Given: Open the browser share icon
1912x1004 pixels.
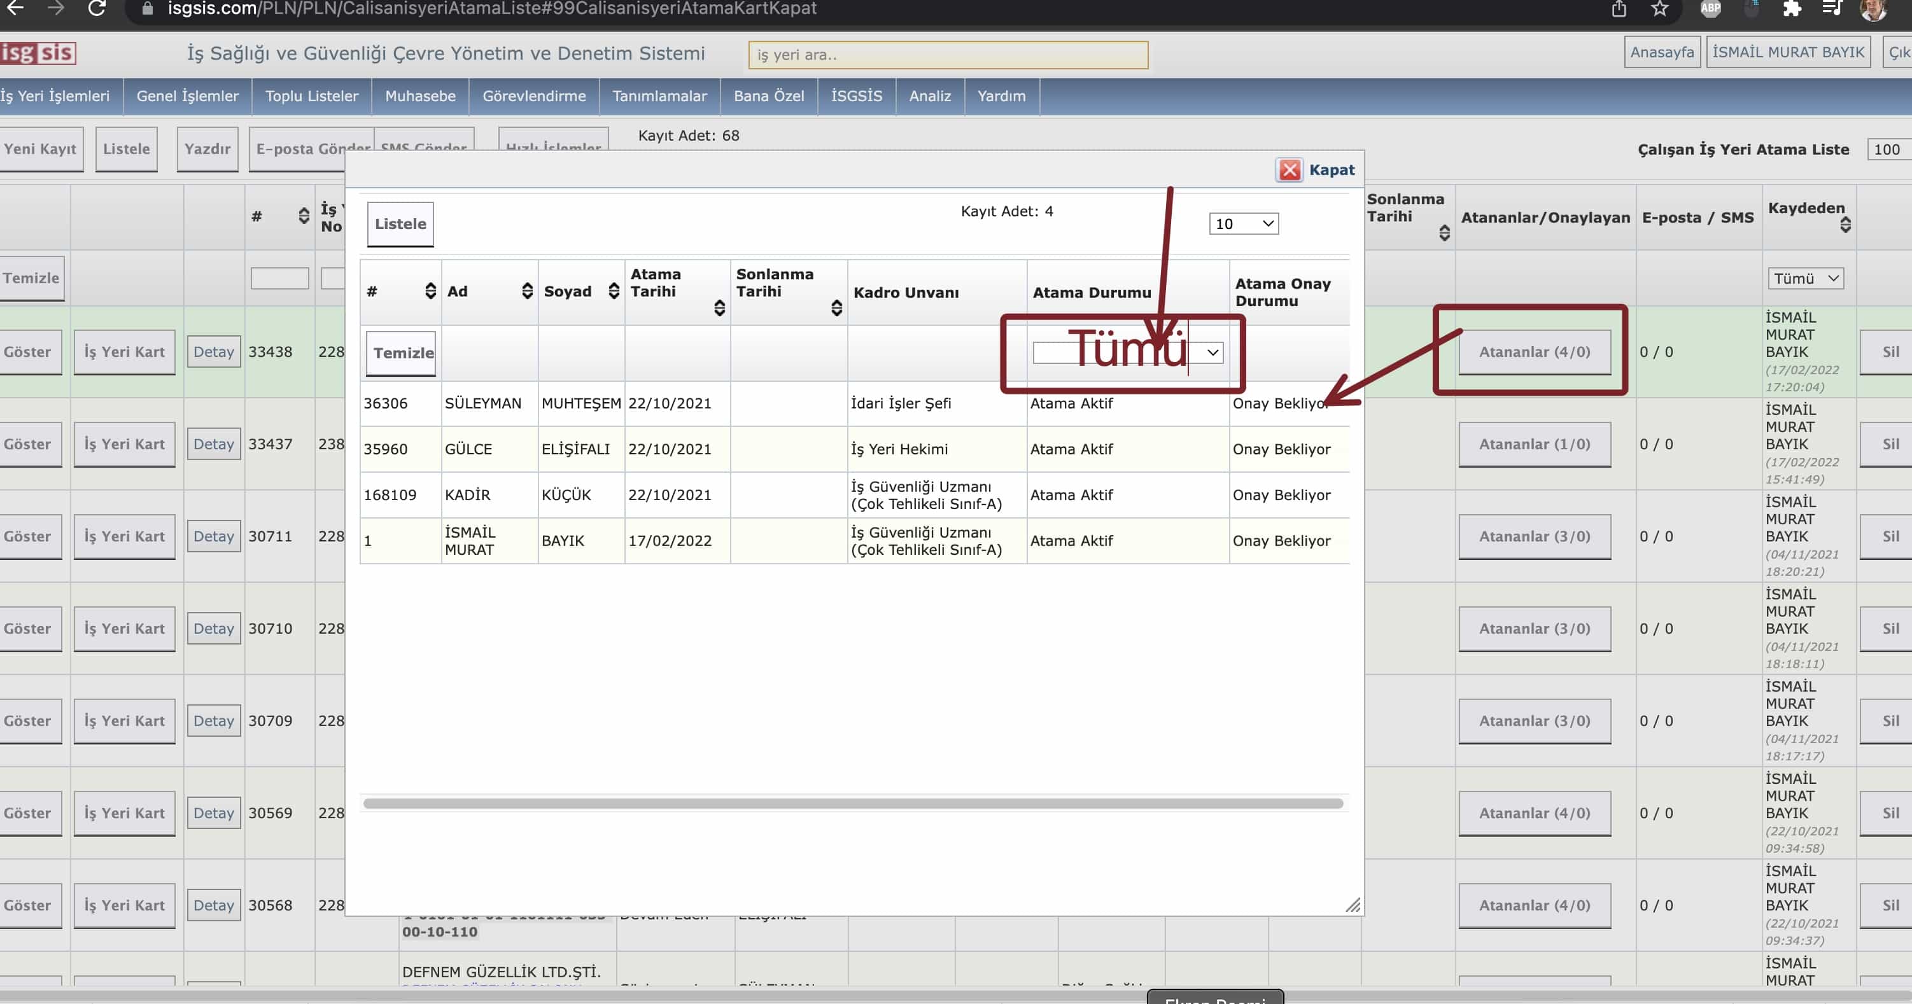Looking at the screenshot, I should tap(1619, 9).
